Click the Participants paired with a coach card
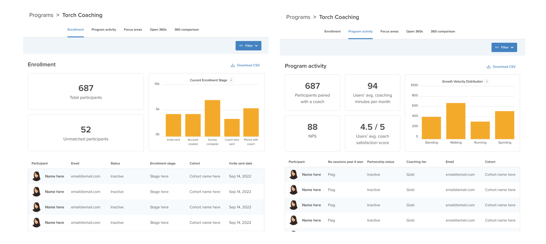Screen dimensions: 546x244 [x=312, y=92]
